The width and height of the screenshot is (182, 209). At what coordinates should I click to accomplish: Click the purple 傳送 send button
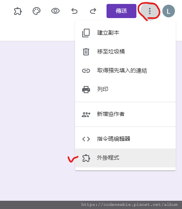[121, 11]
